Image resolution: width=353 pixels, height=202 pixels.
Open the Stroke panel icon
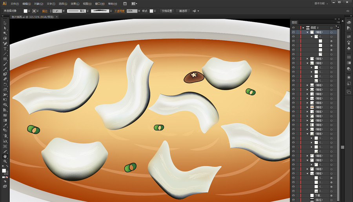click(349, 57)
